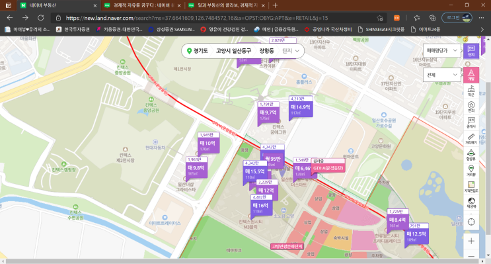Open the 공임나라 국산차정비 bookmark
The image size is (491, 264).
click(x=328, y=30)
